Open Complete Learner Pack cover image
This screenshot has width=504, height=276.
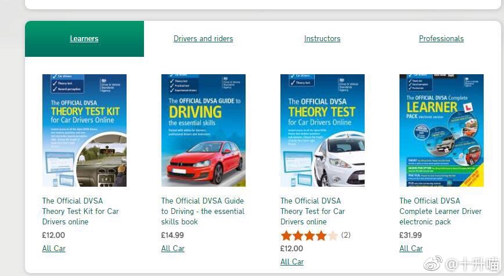(441, 130)
